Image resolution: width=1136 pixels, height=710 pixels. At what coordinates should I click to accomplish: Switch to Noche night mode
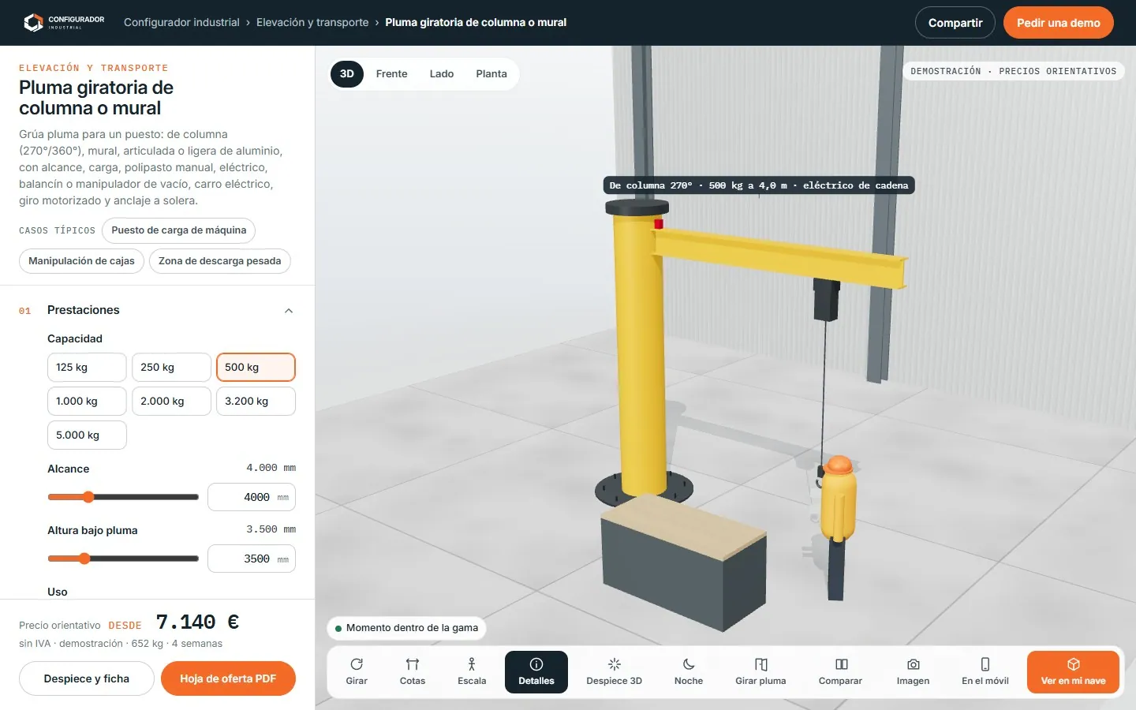[689, 672]
